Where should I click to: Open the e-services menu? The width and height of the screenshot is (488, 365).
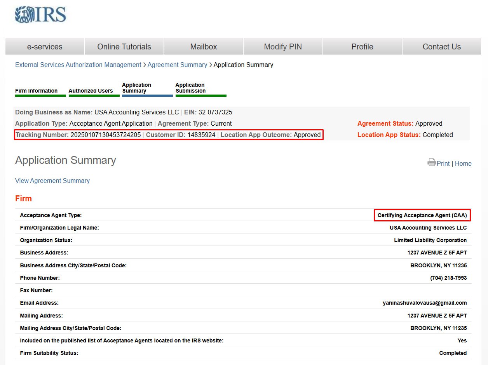pyautogui.click(x=45, y=47)
